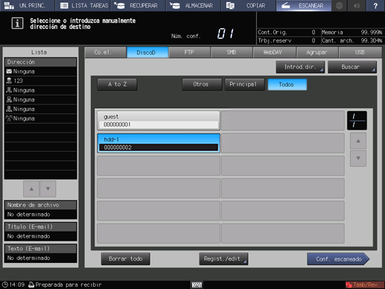385x289 pixels.
Task: Click the group icon Ninguna row
Action: [40, 118]
